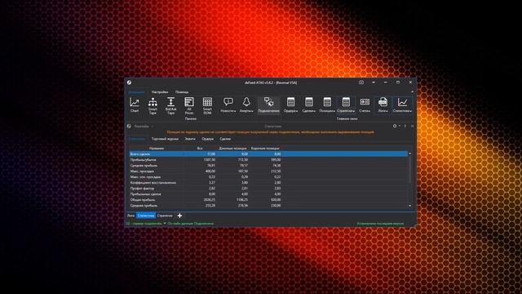Open the Настройки menu
Viewport: 522px width, 294px height.
[x=160, y=92]
